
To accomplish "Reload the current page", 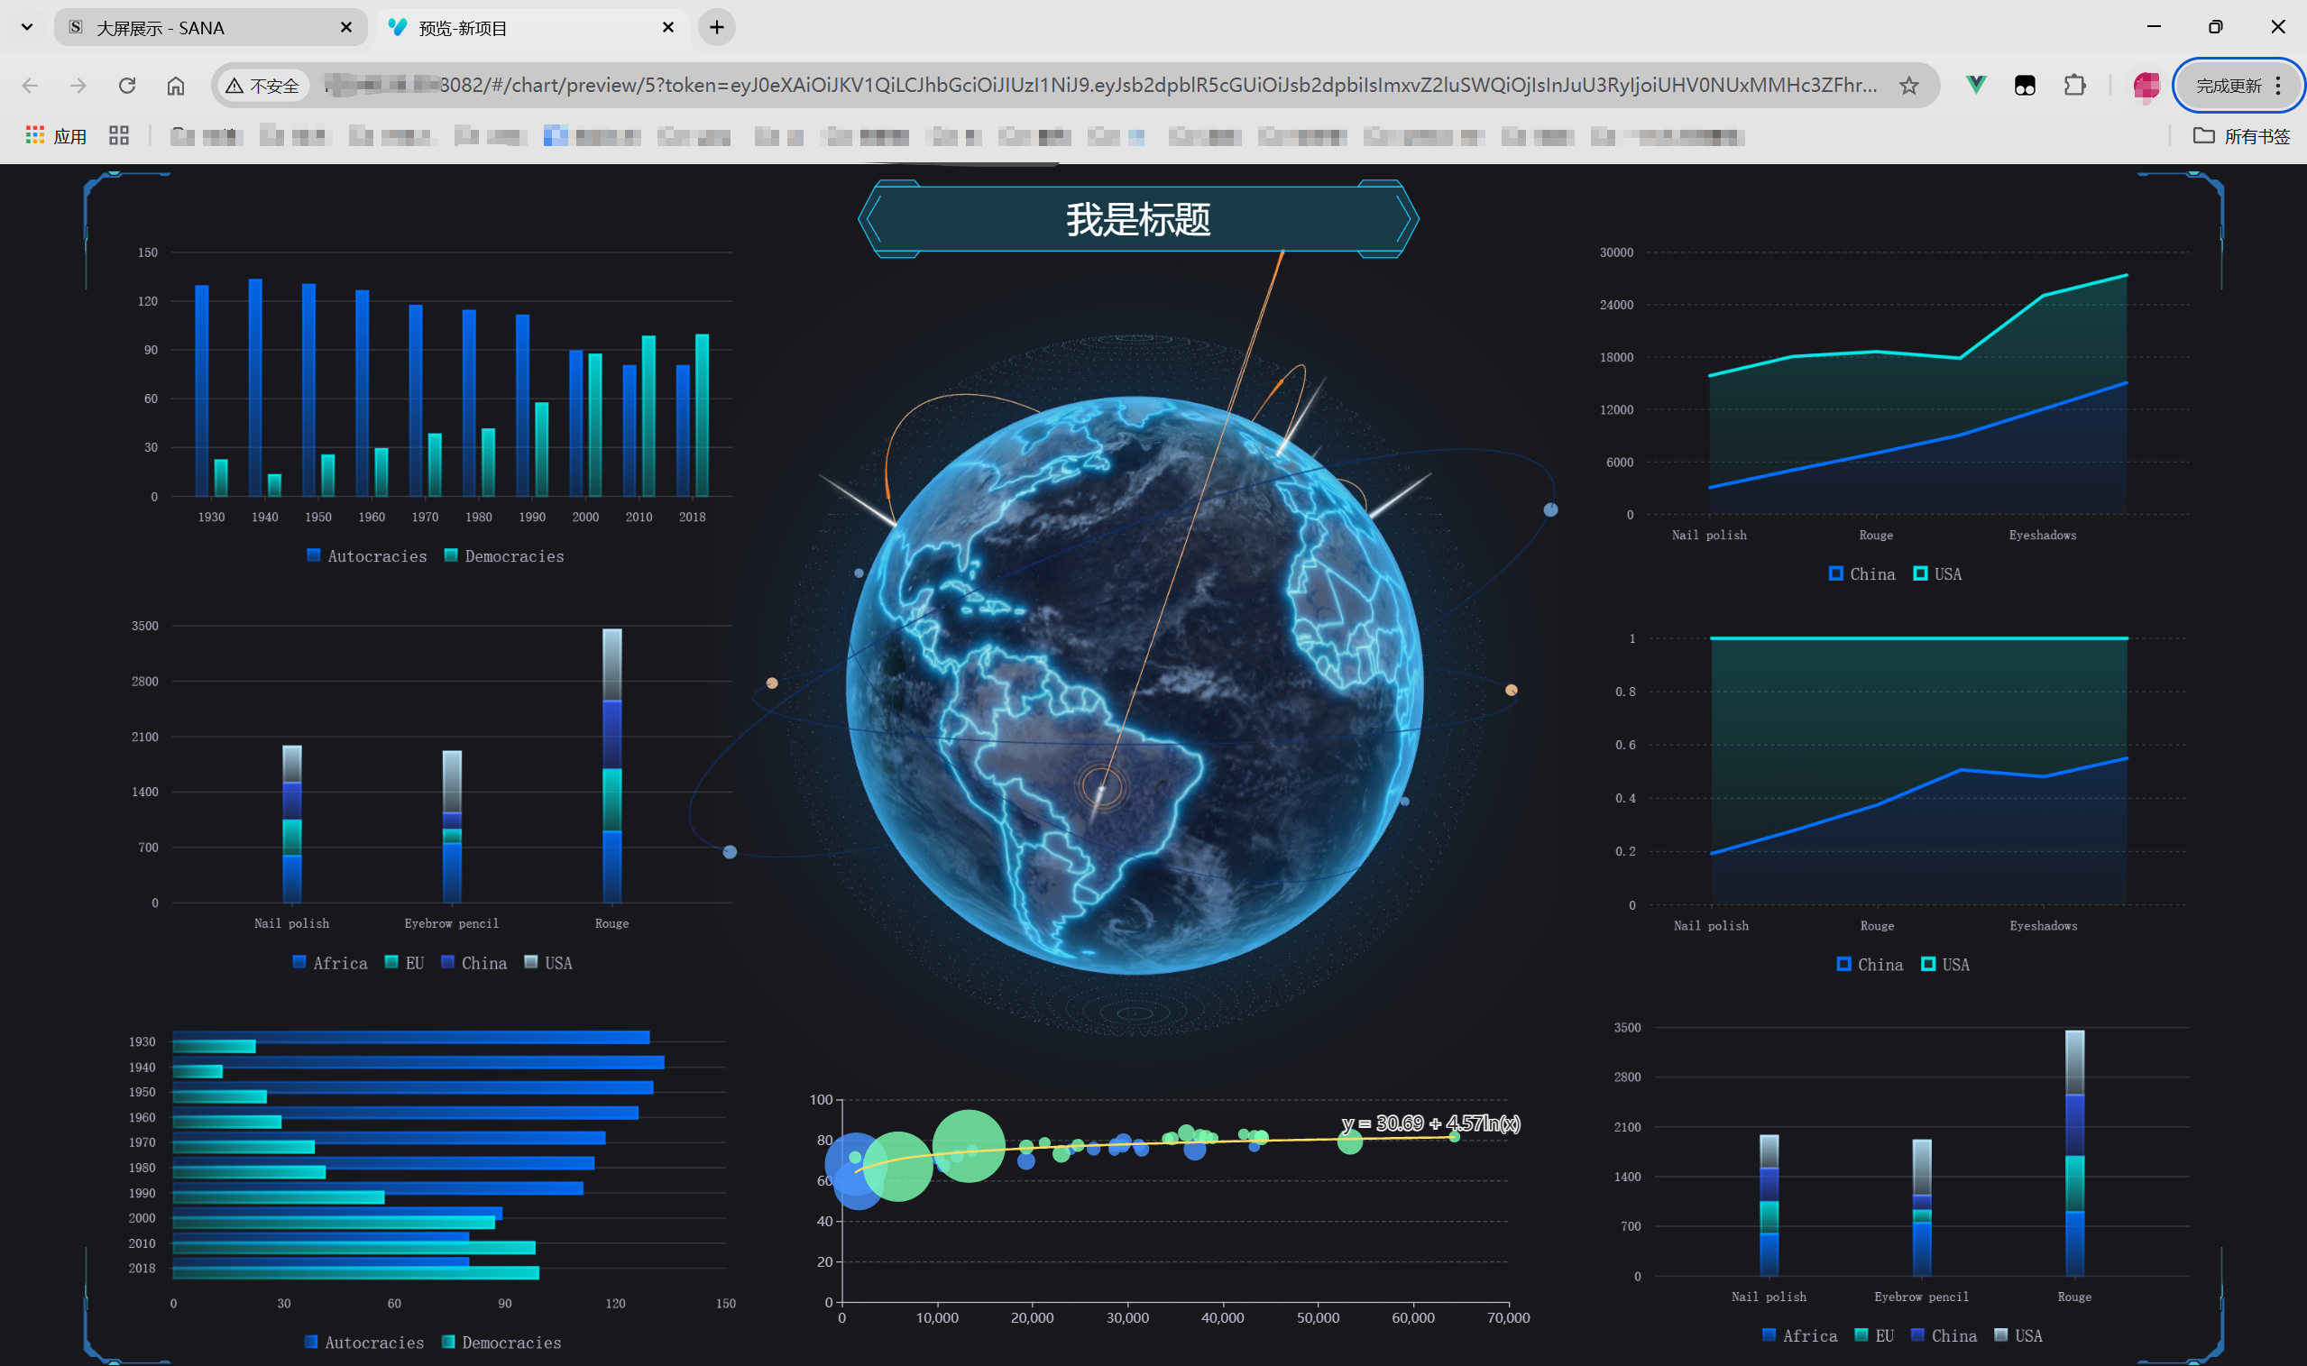I will (x=127, y=86).
